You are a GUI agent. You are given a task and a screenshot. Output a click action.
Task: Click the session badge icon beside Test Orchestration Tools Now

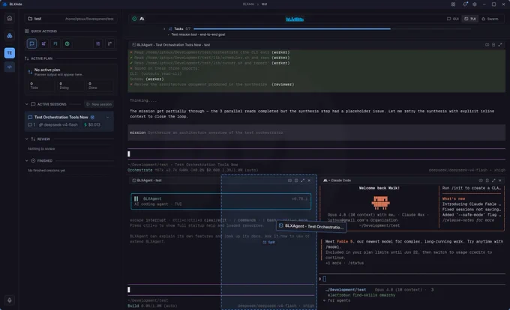click(92, 117)
